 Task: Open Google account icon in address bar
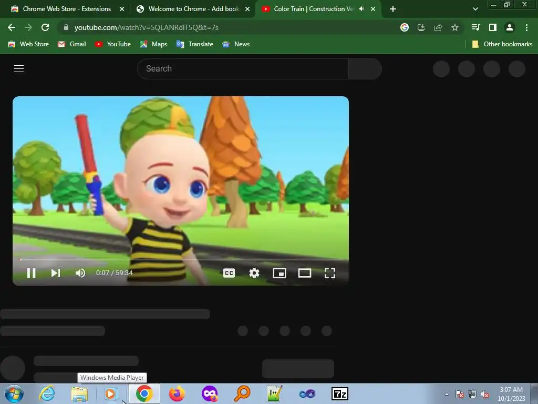[x=405, y=27]
